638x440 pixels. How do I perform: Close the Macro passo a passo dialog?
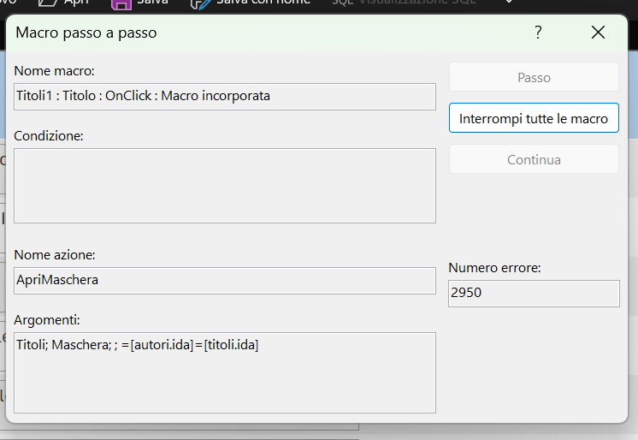click(598, 33)
